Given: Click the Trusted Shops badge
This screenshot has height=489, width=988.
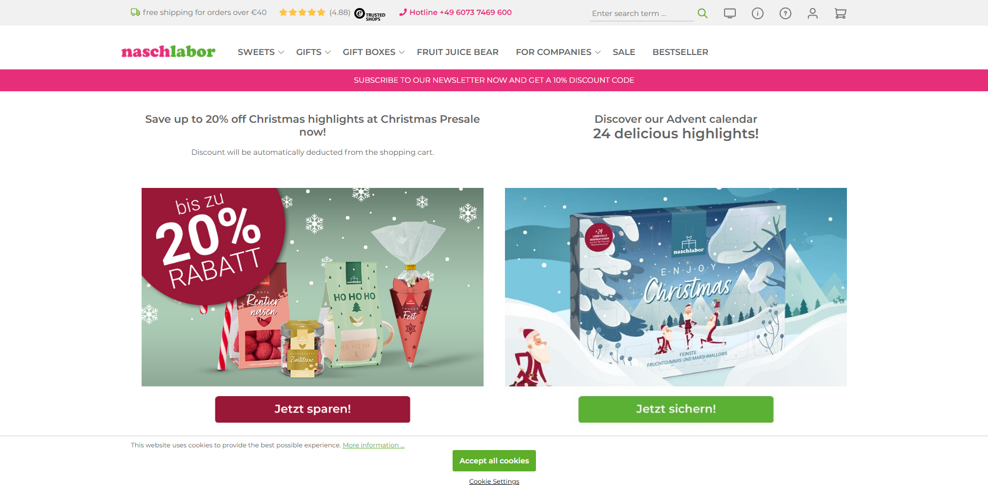Looking at the screenshot, I should pyautogui.click(x=370, y=14).
